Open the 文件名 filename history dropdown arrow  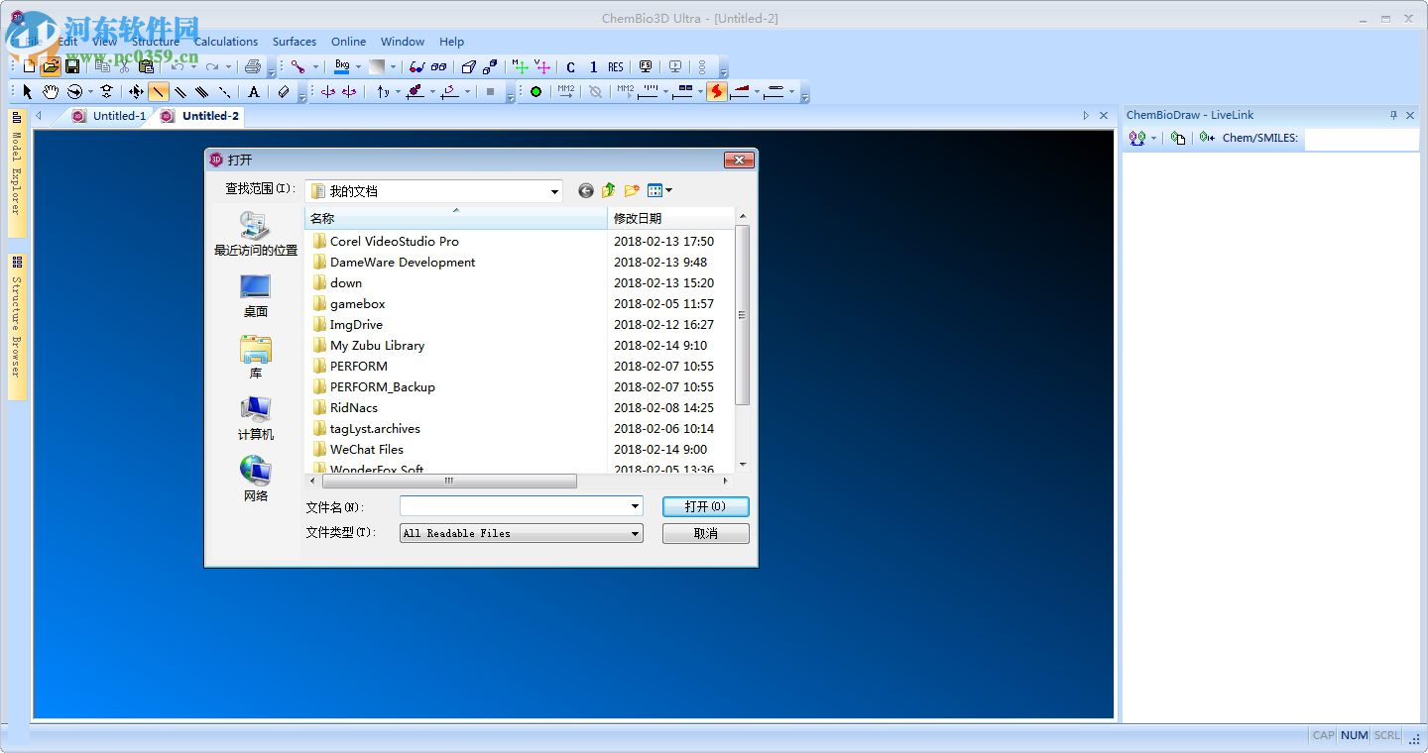pos(635,506)
